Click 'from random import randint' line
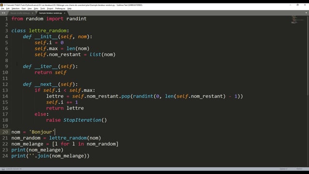This screenshot has width=309, height=174. pyautogui.click(x=49, y=19)
